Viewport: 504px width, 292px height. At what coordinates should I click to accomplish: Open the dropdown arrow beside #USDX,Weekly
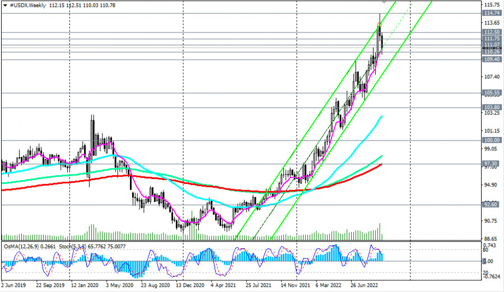pyautogui.click(x=4, y=5)
